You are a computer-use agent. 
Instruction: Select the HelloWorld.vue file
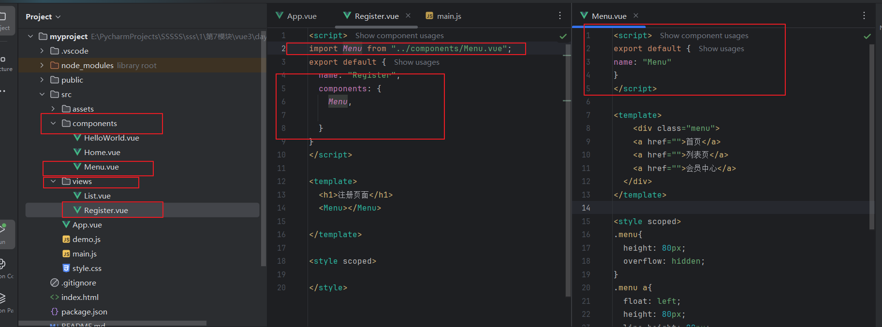[112, 138]
